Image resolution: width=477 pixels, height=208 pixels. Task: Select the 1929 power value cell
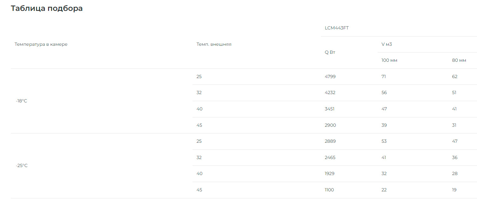click(x=330, y=174)
